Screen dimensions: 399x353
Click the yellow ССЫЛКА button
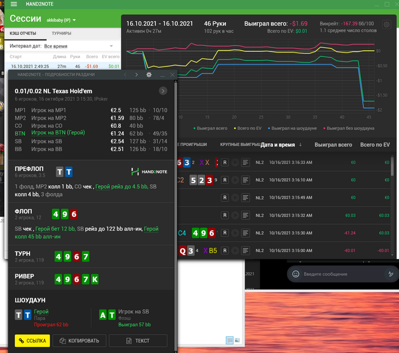pyautogui.click(x=32, y=341)
